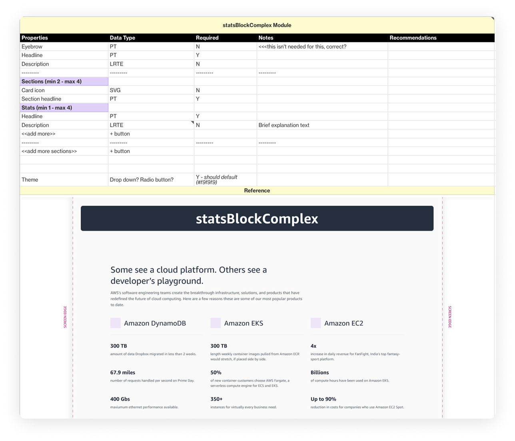Screen dimensions: 515x441
Task: Select the LRTE cell with comment indicator
Action: tap(151, 125)
